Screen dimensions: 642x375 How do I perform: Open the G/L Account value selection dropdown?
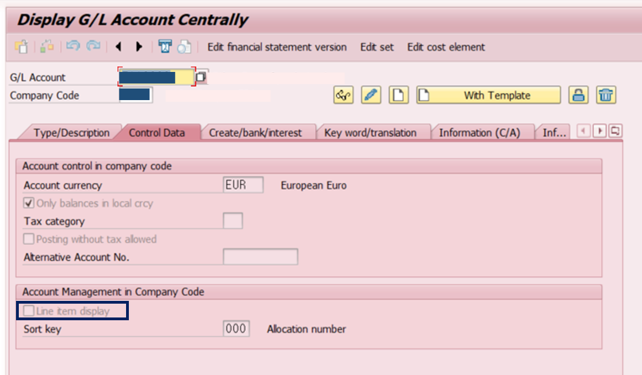(x=200, y=76)
